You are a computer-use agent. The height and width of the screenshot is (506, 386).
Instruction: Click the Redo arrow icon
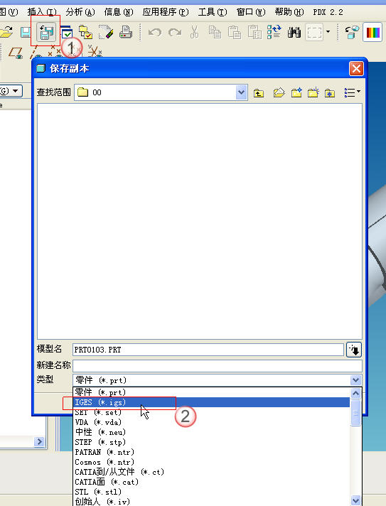(x=175, y=32)
